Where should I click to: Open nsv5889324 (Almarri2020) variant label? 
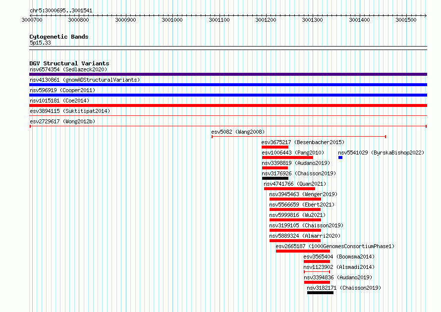coord(305,236)
